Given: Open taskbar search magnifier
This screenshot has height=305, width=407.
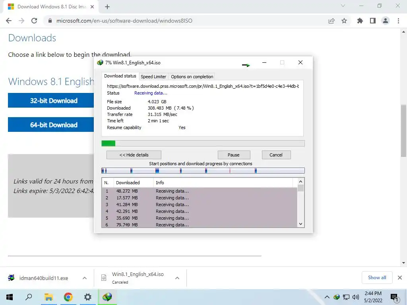Looking at the screenshot, I should pos(29,297).
